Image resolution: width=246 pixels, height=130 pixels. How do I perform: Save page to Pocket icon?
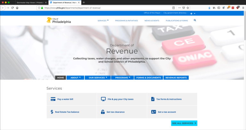point(184,8)
